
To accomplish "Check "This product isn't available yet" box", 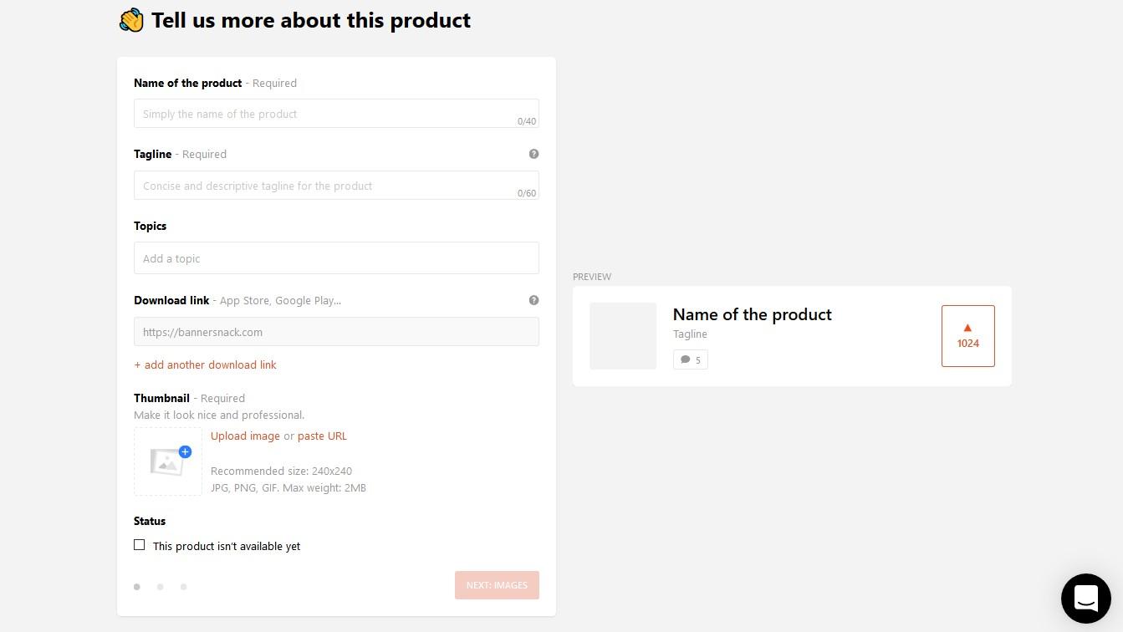I will click(140, 545).
